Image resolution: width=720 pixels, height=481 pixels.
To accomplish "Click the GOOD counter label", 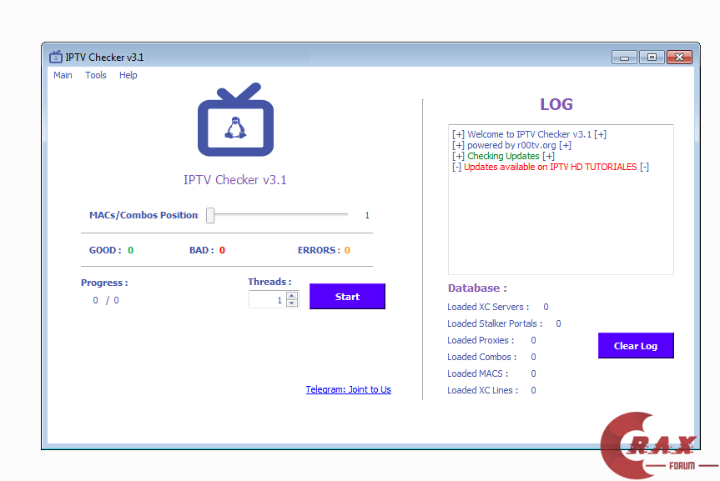I will pyautogui.click(x=105, y=250).
